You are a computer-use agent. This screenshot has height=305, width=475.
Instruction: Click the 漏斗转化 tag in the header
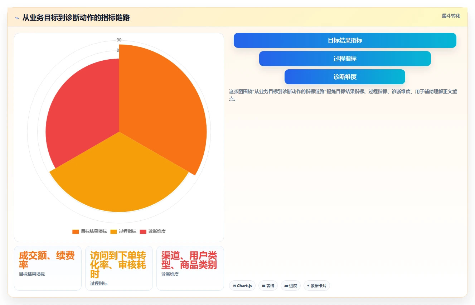[x=451, y=16]
